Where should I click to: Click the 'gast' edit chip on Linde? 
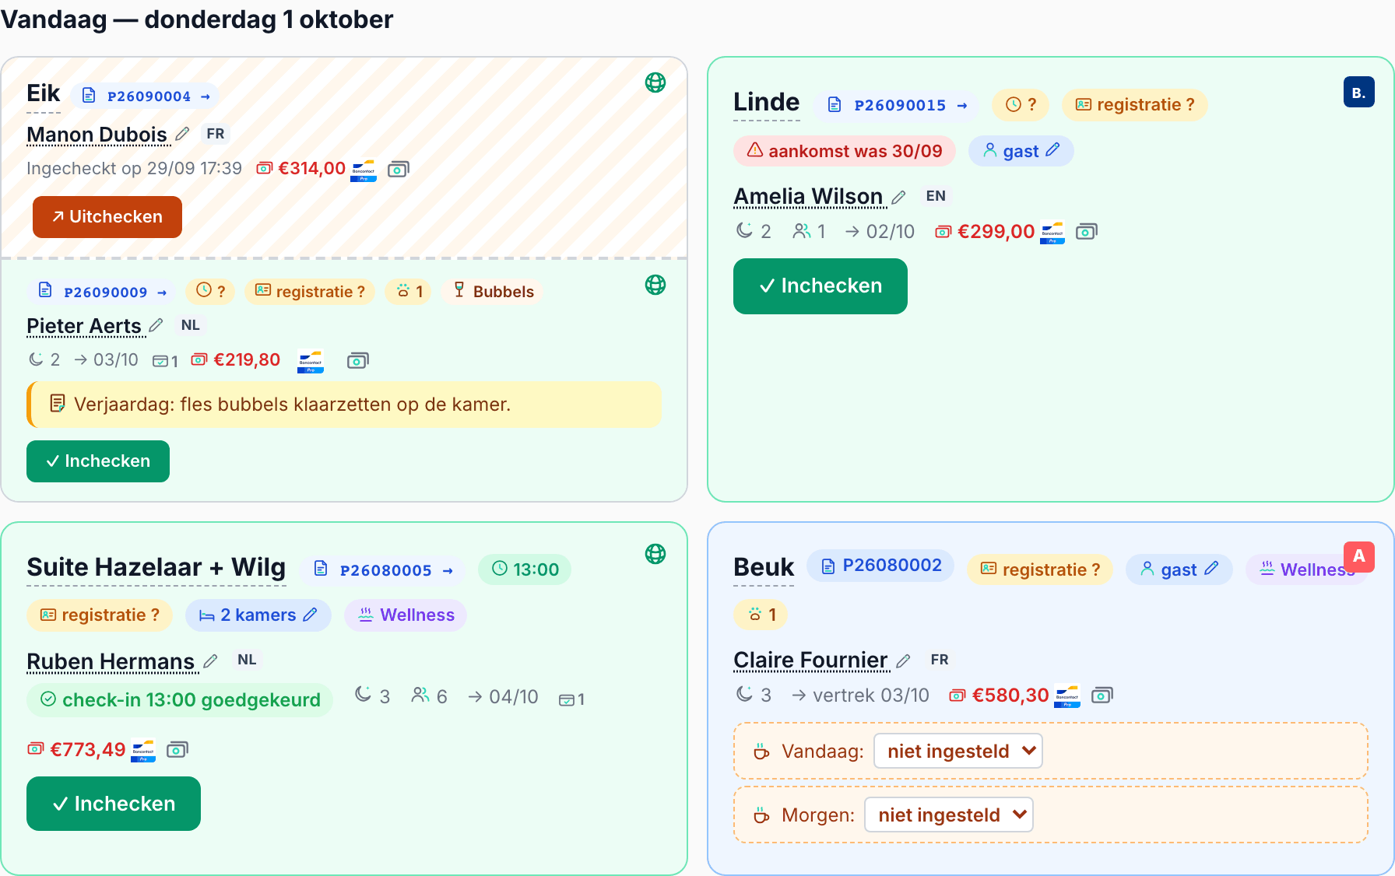1021,151
